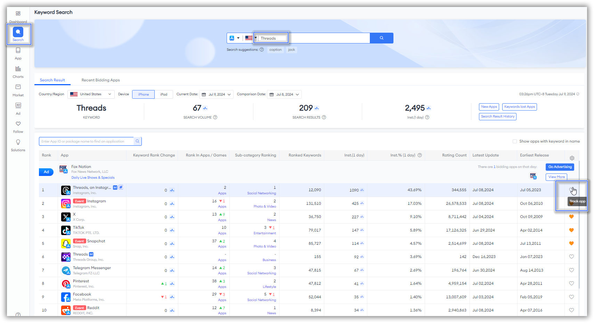Untrack TikTok via its orange heart
Screen dimensions: 594x323
point(571,230)
